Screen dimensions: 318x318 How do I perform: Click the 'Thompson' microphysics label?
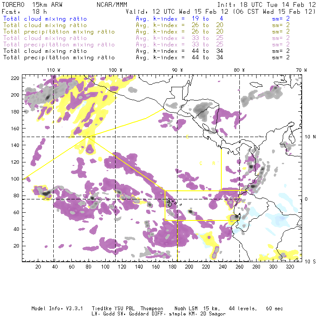(152, 309)
